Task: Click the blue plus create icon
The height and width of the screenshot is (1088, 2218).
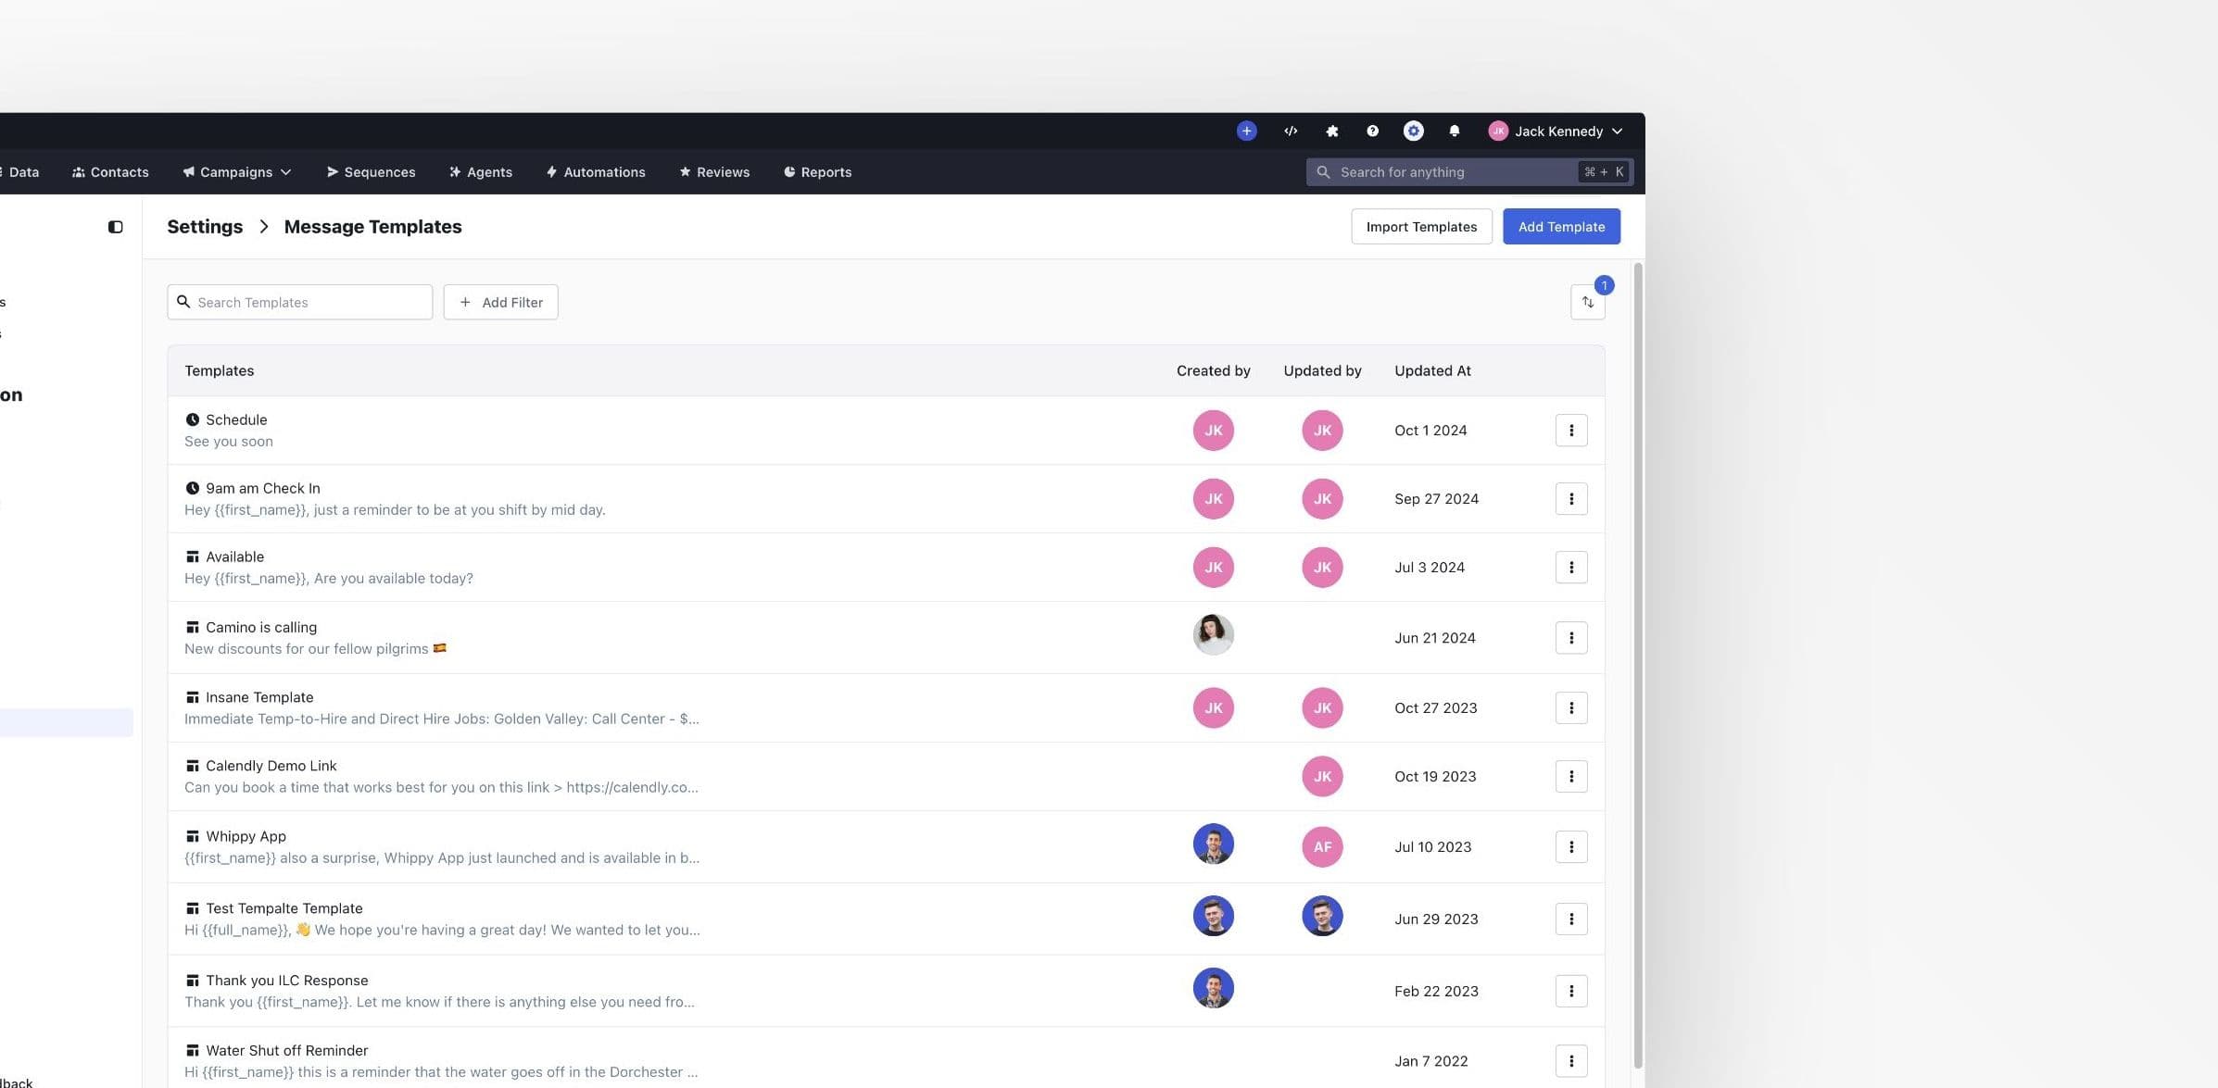Action: (1246, 131)
